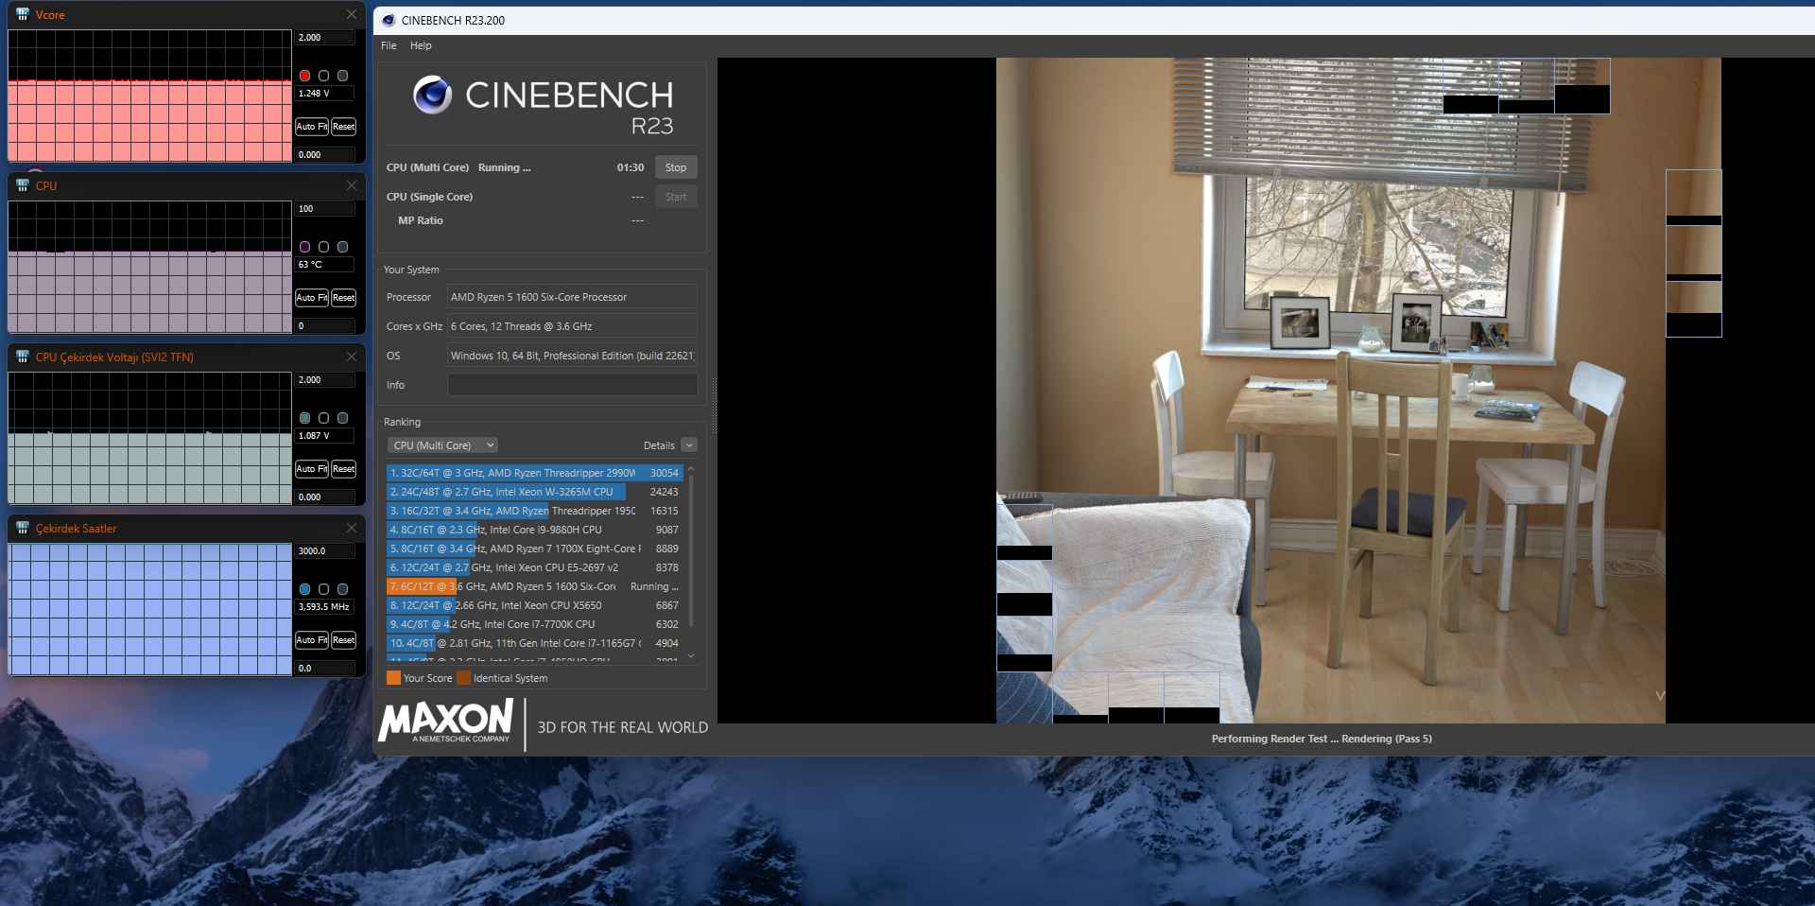Image resolution: width=1815 pixels, height=906 pixels.
Task: Open the middle black swatch in CPU window
Action: [323, 247]
